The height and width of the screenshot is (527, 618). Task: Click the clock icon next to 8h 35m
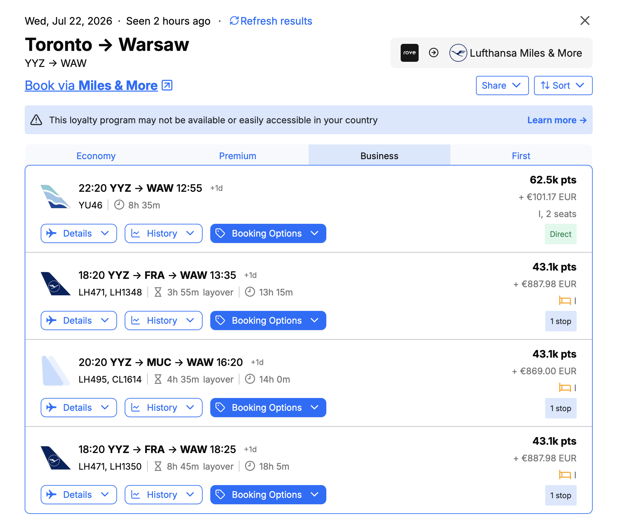click(x=119, y=205)
